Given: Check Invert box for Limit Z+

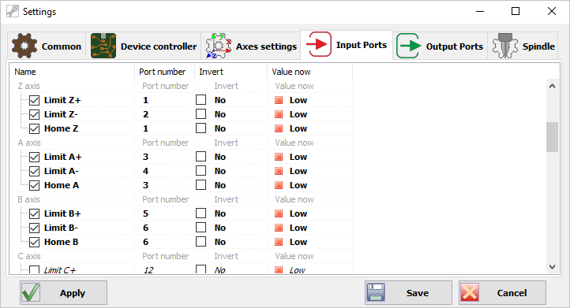Looking at the screenshot, I should 201,100.
